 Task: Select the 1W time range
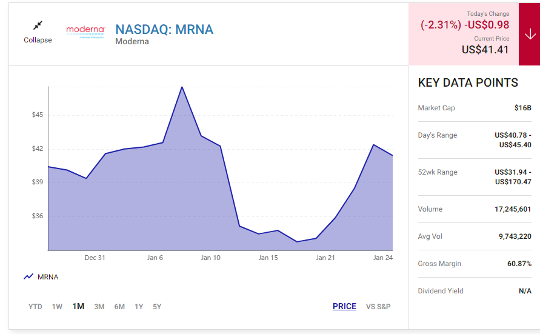coord(57,307)
